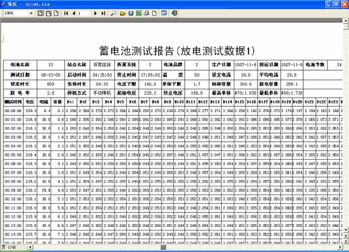This screenshot has width=349, height=252.
Task: Select the second page-view layout icon
Action: coord(48,13)
